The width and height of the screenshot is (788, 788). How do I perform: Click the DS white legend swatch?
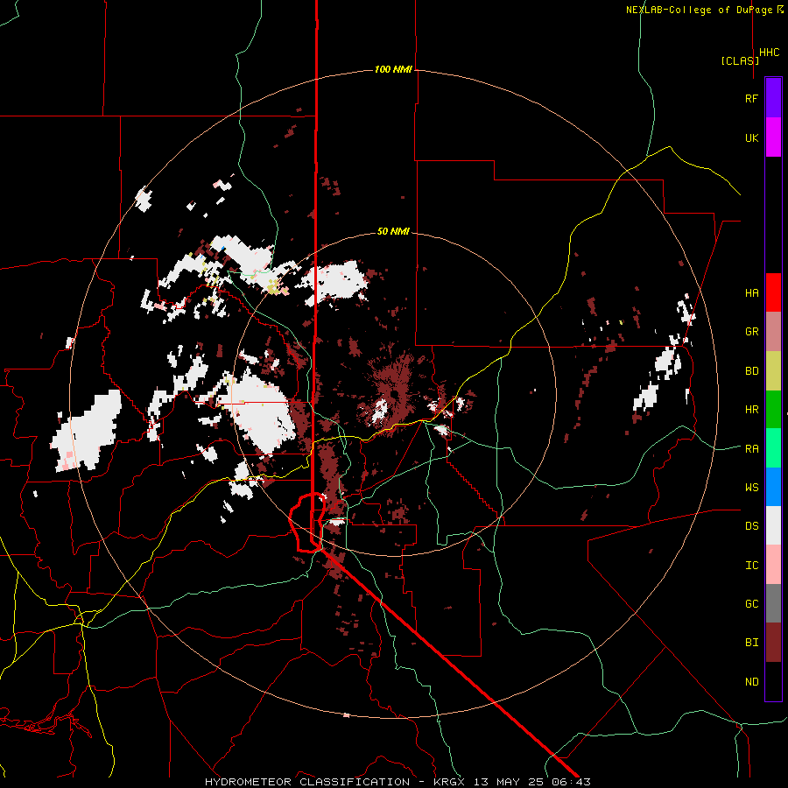pyautogui.click(x=773, y=525)
